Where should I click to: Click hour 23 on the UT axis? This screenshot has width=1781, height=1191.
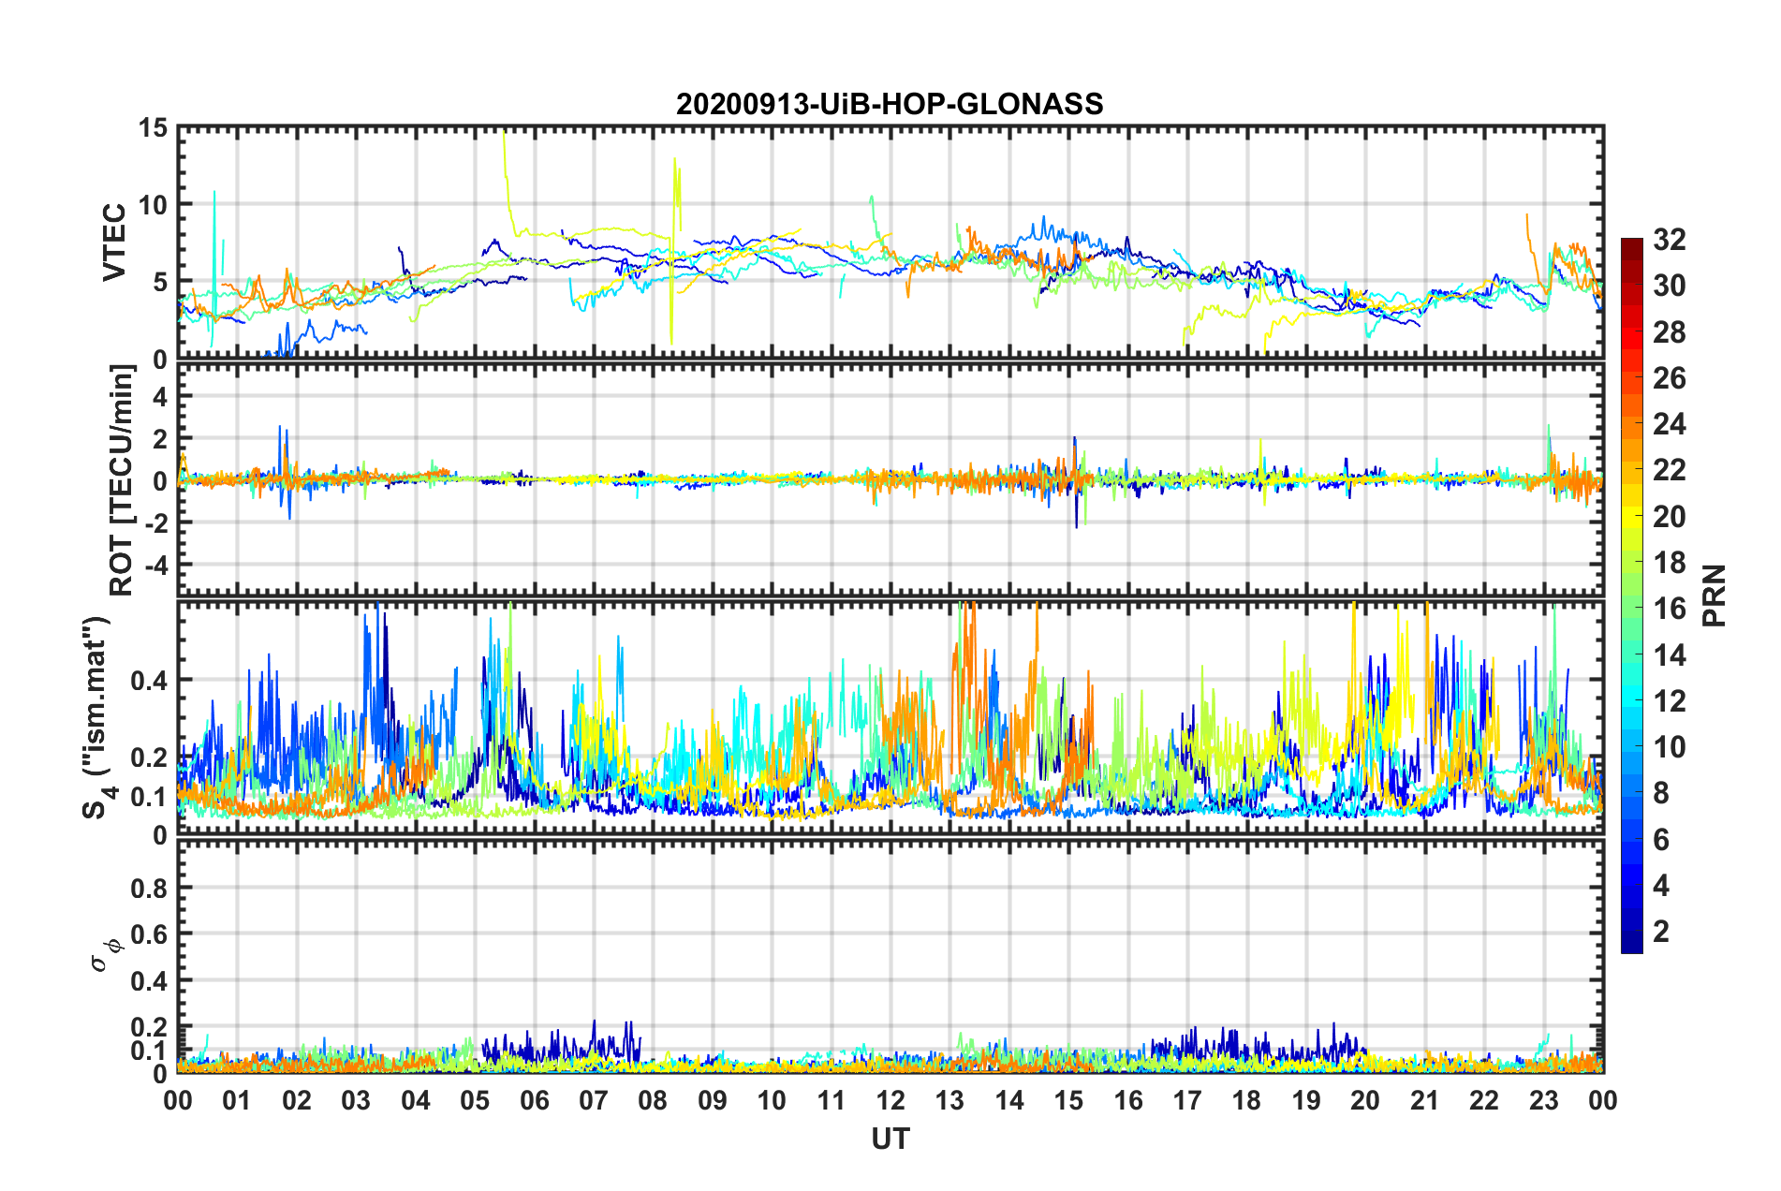(1544, 1100)
